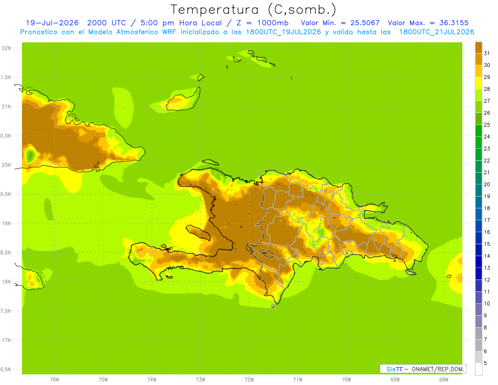
Task: Click the "69W" longitude label
Action: 395,380
